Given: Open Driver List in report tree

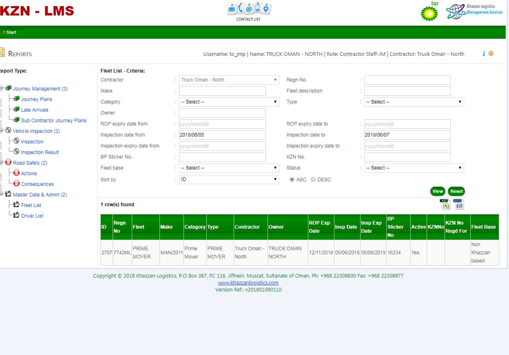Looking at the screenshot, I should pos(32,216).
